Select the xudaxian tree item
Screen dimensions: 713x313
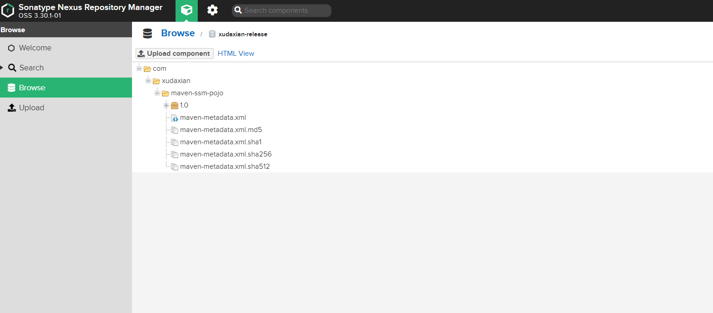pos(176,81)
